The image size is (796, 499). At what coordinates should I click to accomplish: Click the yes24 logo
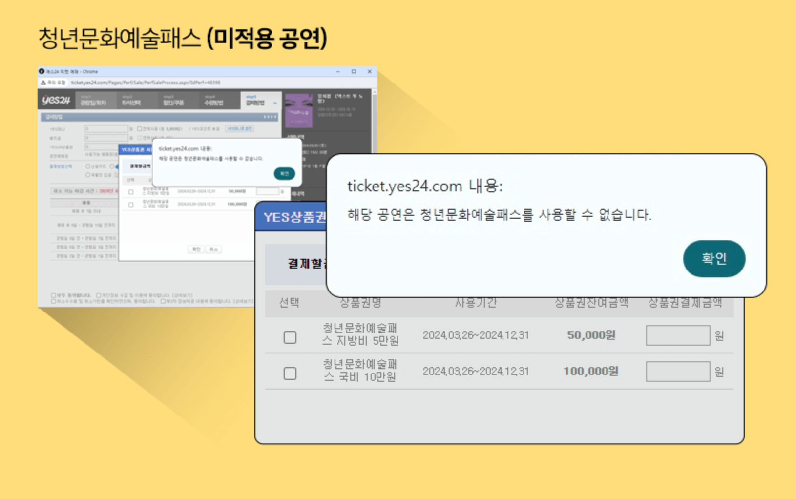(x=56, y=100)
